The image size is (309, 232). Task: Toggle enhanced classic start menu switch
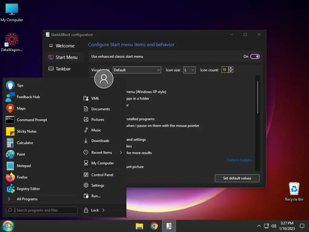pos(255,56)
